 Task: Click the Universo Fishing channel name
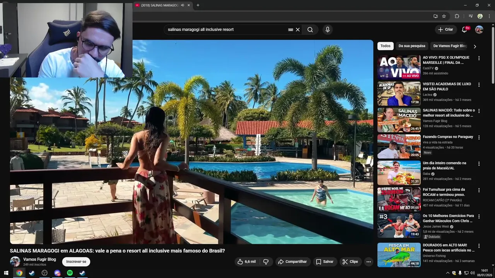pos(434,256)
